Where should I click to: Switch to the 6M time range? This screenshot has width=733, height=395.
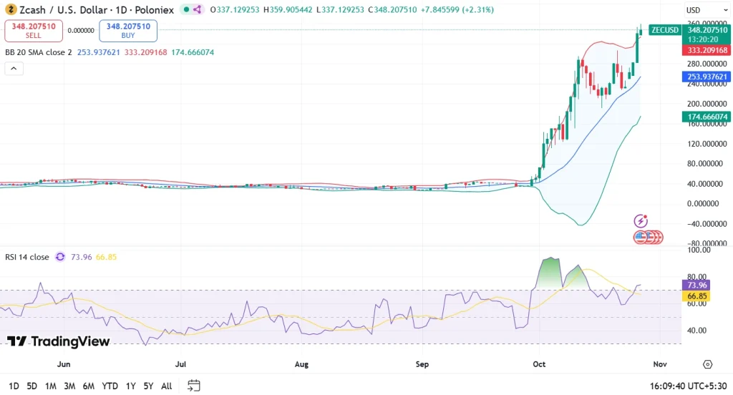point(88,386)
